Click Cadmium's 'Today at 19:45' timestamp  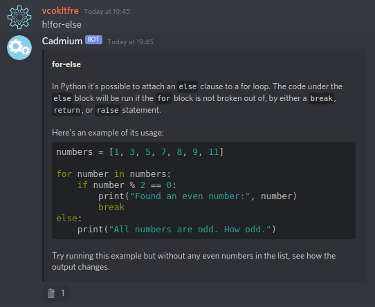pos(130,42)
